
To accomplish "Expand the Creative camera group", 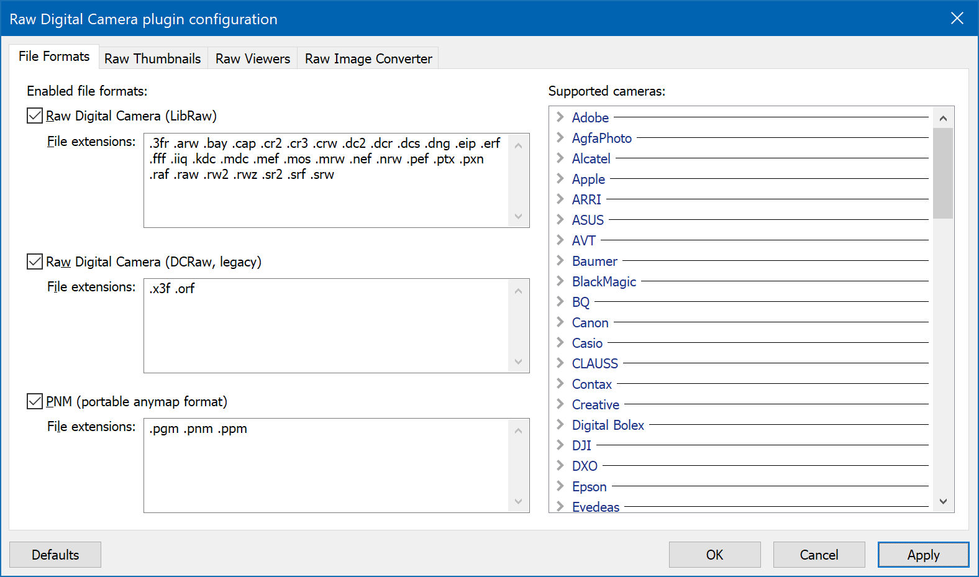I will [560, 404].
